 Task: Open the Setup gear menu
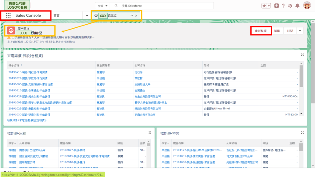click(x=290, y=6)
